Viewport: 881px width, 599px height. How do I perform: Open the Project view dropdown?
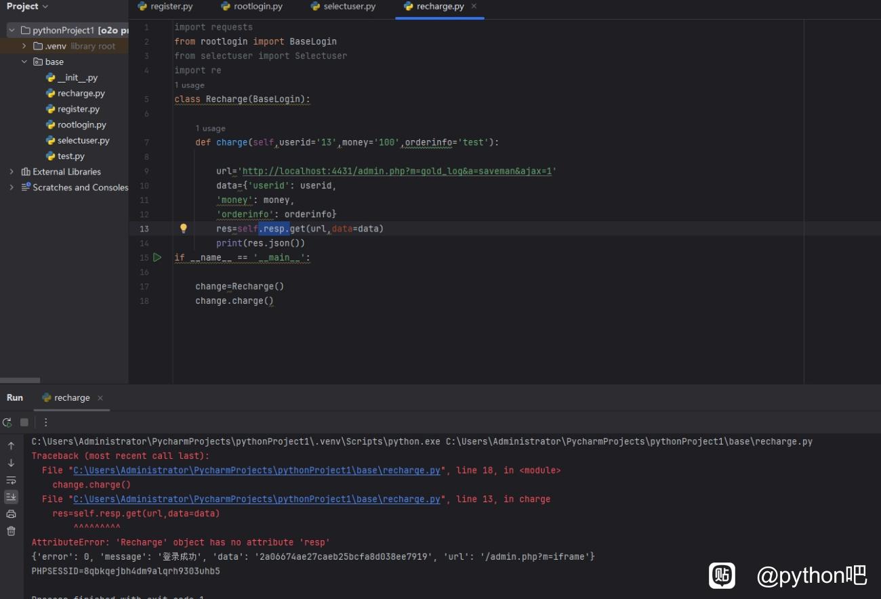tap(27, 6)
